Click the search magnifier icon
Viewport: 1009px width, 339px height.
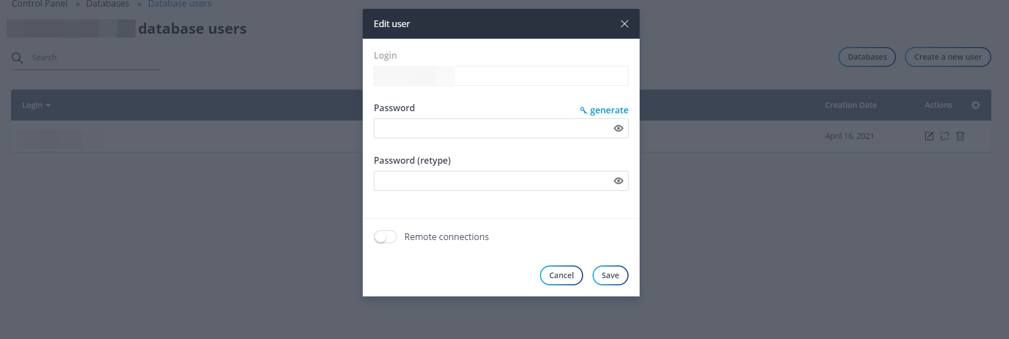click(x=17, y=57)
